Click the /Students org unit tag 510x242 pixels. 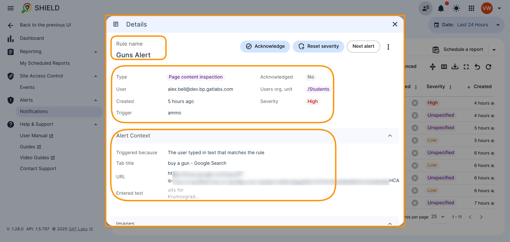pos(318,89)
